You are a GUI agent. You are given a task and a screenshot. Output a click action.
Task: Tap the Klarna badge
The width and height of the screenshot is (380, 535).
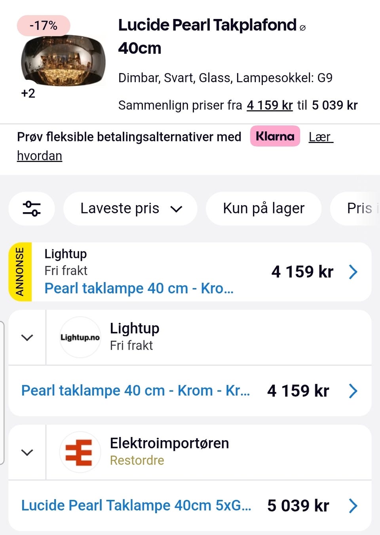275,136
